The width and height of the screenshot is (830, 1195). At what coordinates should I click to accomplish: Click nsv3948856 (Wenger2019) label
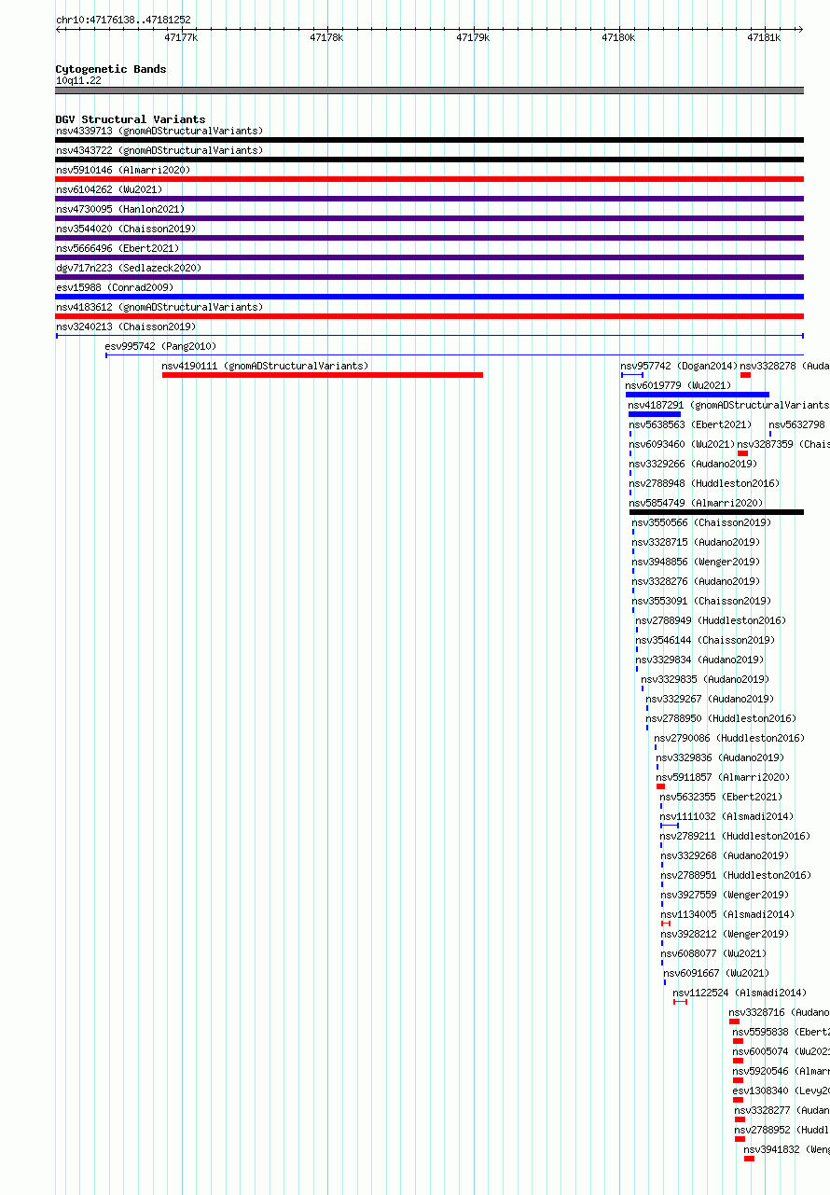(x=697, y=562)
